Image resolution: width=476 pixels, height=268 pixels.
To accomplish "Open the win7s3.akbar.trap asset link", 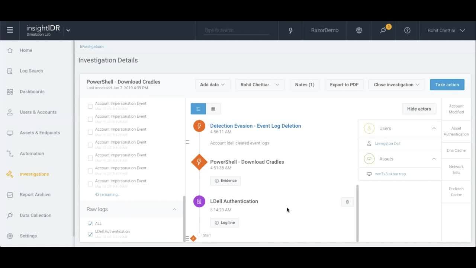I will pos(390,174).
